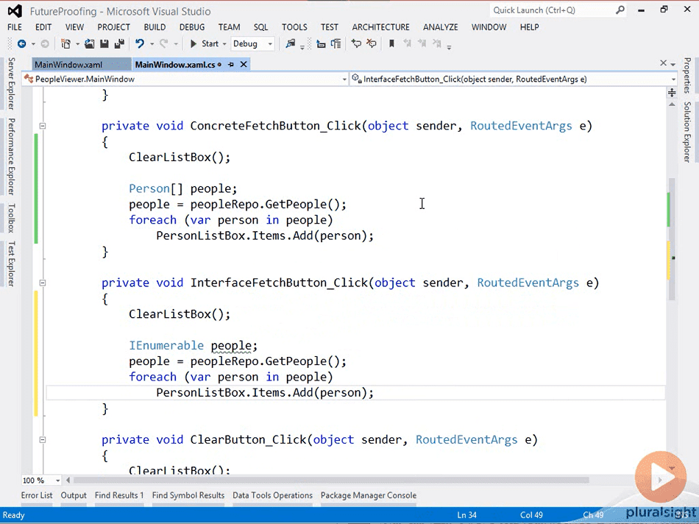
Task: Click the Navigate Backward arrow icon
Action: pyautogui.click(x=21, y=43)
